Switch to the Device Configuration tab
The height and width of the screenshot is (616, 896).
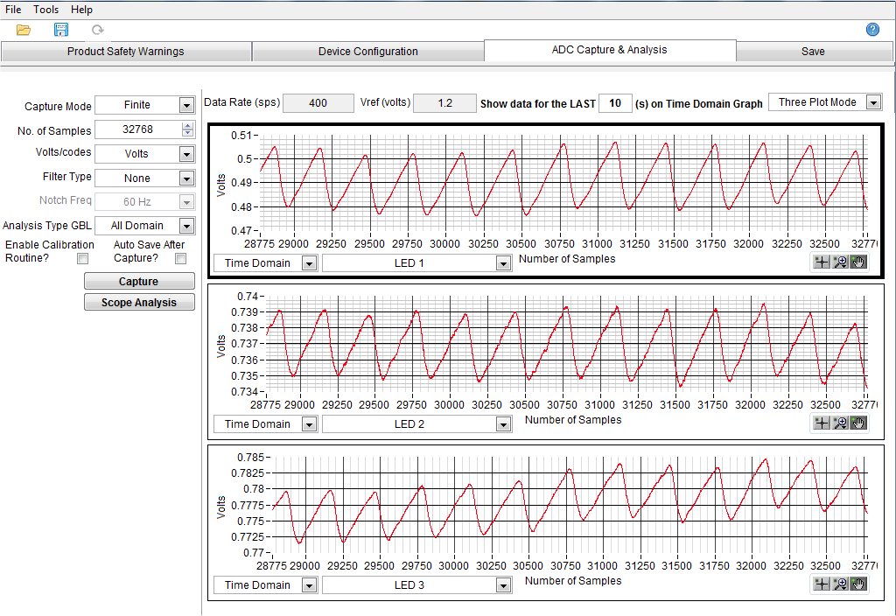pos(367,52)
